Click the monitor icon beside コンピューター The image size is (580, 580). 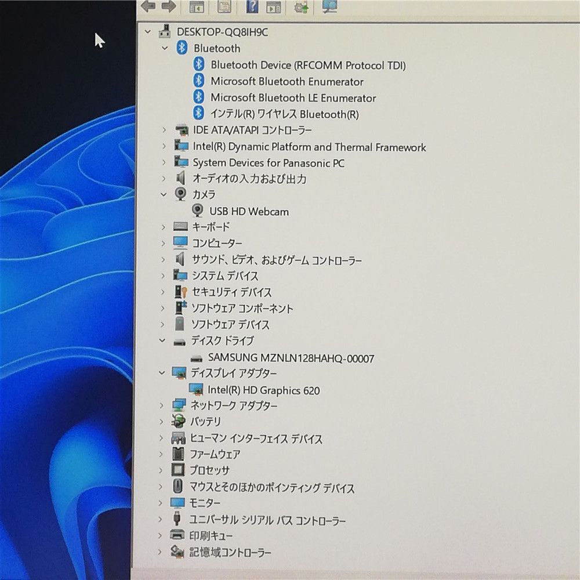[x=180, y=242]
